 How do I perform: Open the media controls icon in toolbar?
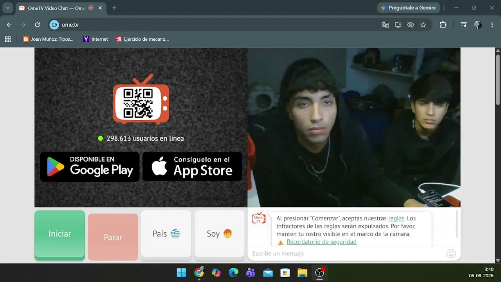click(464, 25)
